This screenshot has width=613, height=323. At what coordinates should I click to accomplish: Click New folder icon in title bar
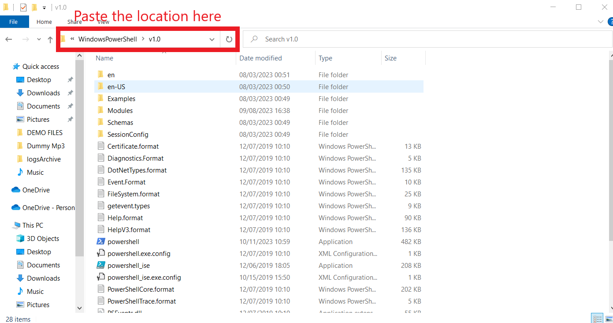pyautogui.click(x=34, y=8)
